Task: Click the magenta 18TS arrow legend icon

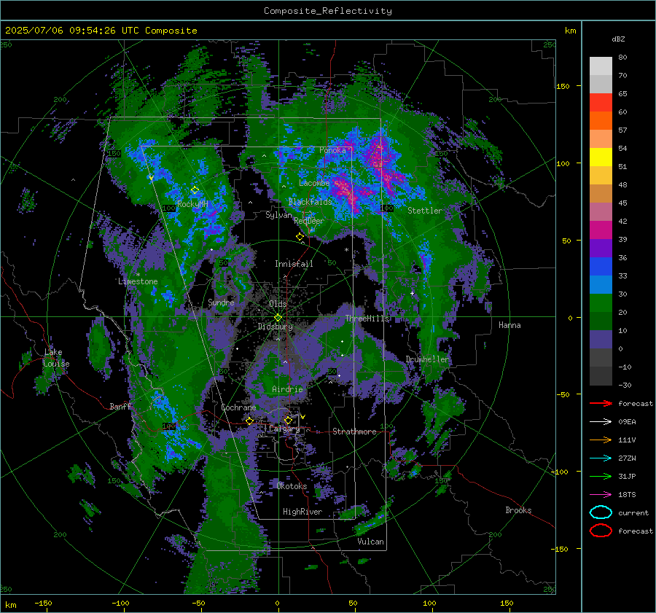Action: [601, 494]
